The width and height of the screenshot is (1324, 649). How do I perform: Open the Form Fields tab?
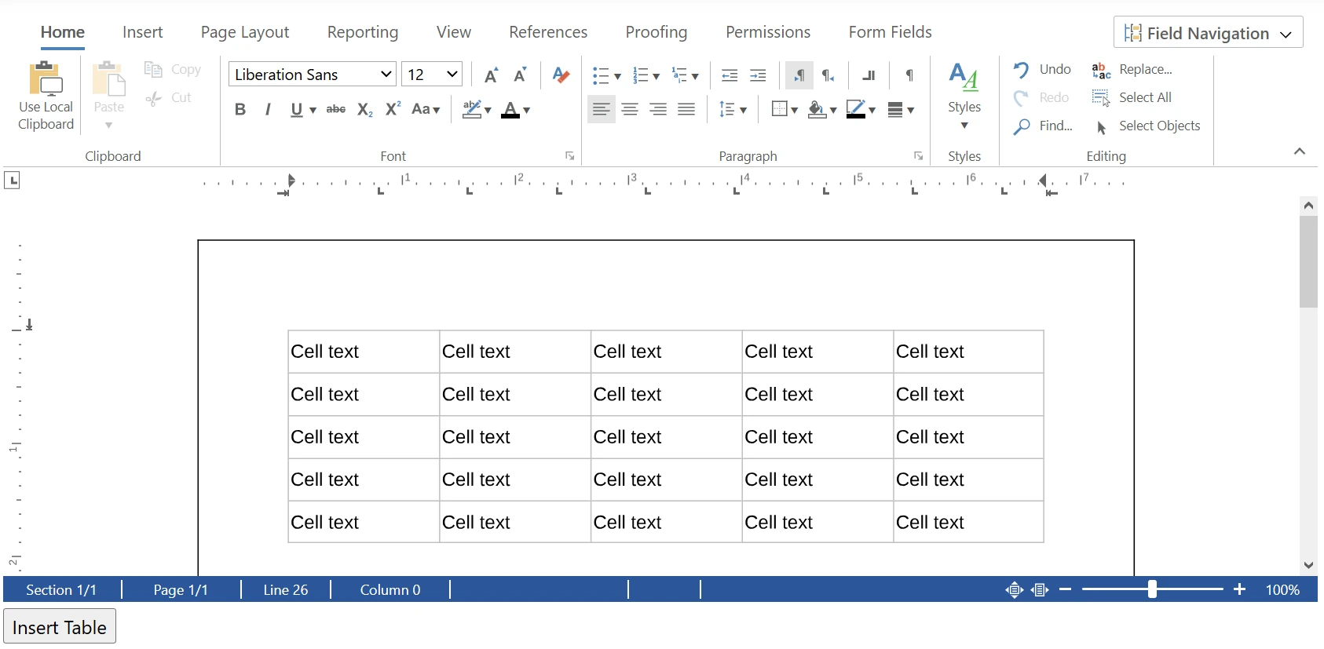click(890, 32)
